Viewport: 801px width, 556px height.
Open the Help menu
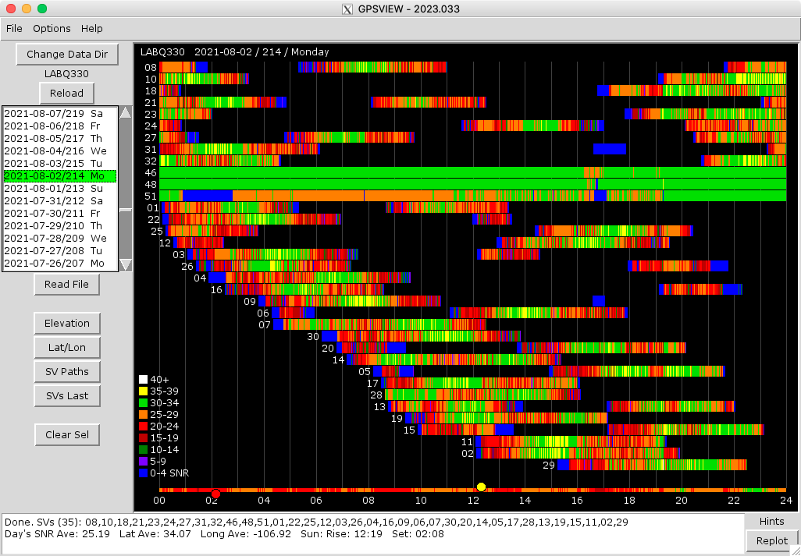pos(92,29)
